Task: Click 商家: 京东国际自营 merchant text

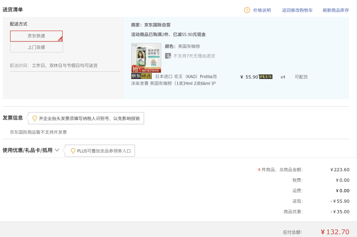Action: pyautogui.click(x=151, y=25)
